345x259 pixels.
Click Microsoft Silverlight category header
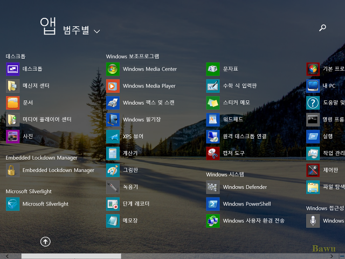click(29, 192)
